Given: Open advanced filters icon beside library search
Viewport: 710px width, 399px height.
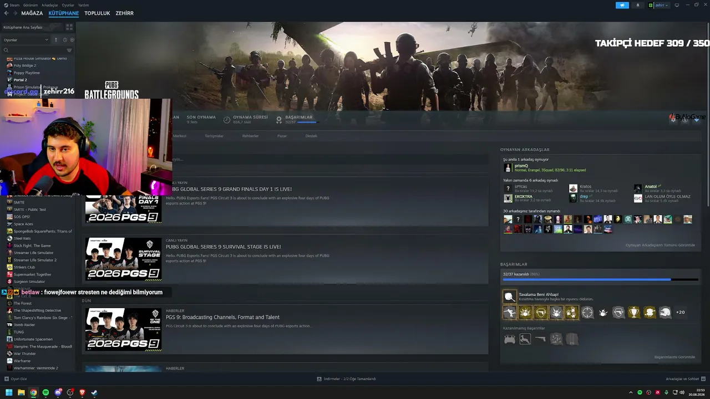Looking at the screenshot, I should [69, 50].
